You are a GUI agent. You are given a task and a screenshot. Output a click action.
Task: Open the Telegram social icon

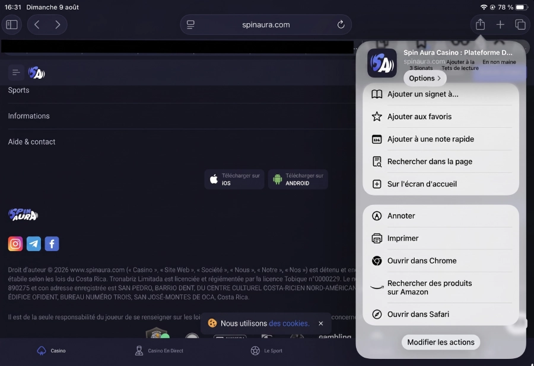coord(34,243)
